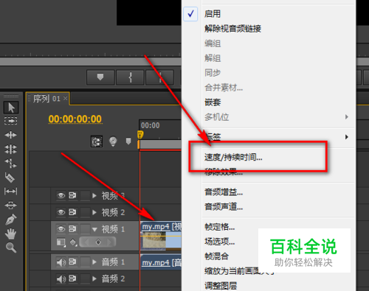Click the add keyframe diamond in 视频 1

(98, 242)
